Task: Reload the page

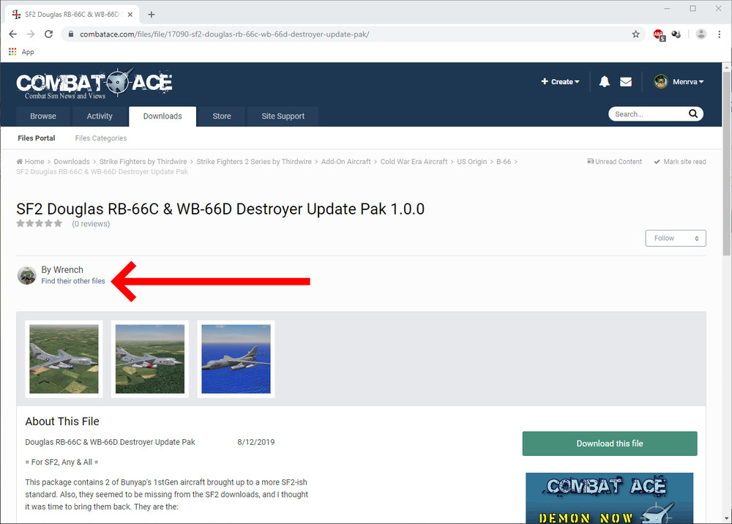Action: 48,34
